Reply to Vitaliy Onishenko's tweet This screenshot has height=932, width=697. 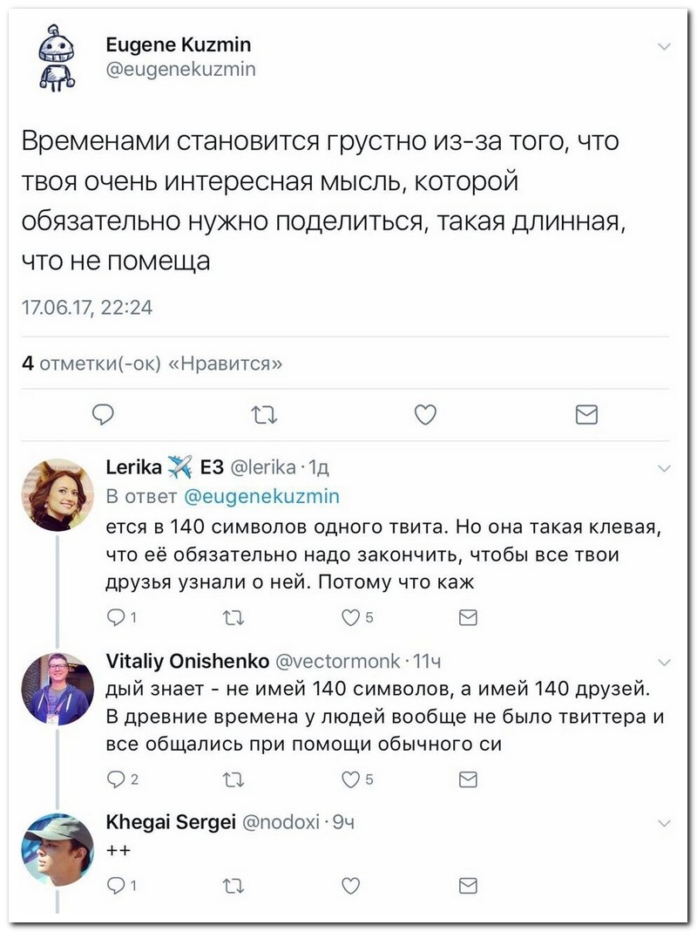point(122,779)
